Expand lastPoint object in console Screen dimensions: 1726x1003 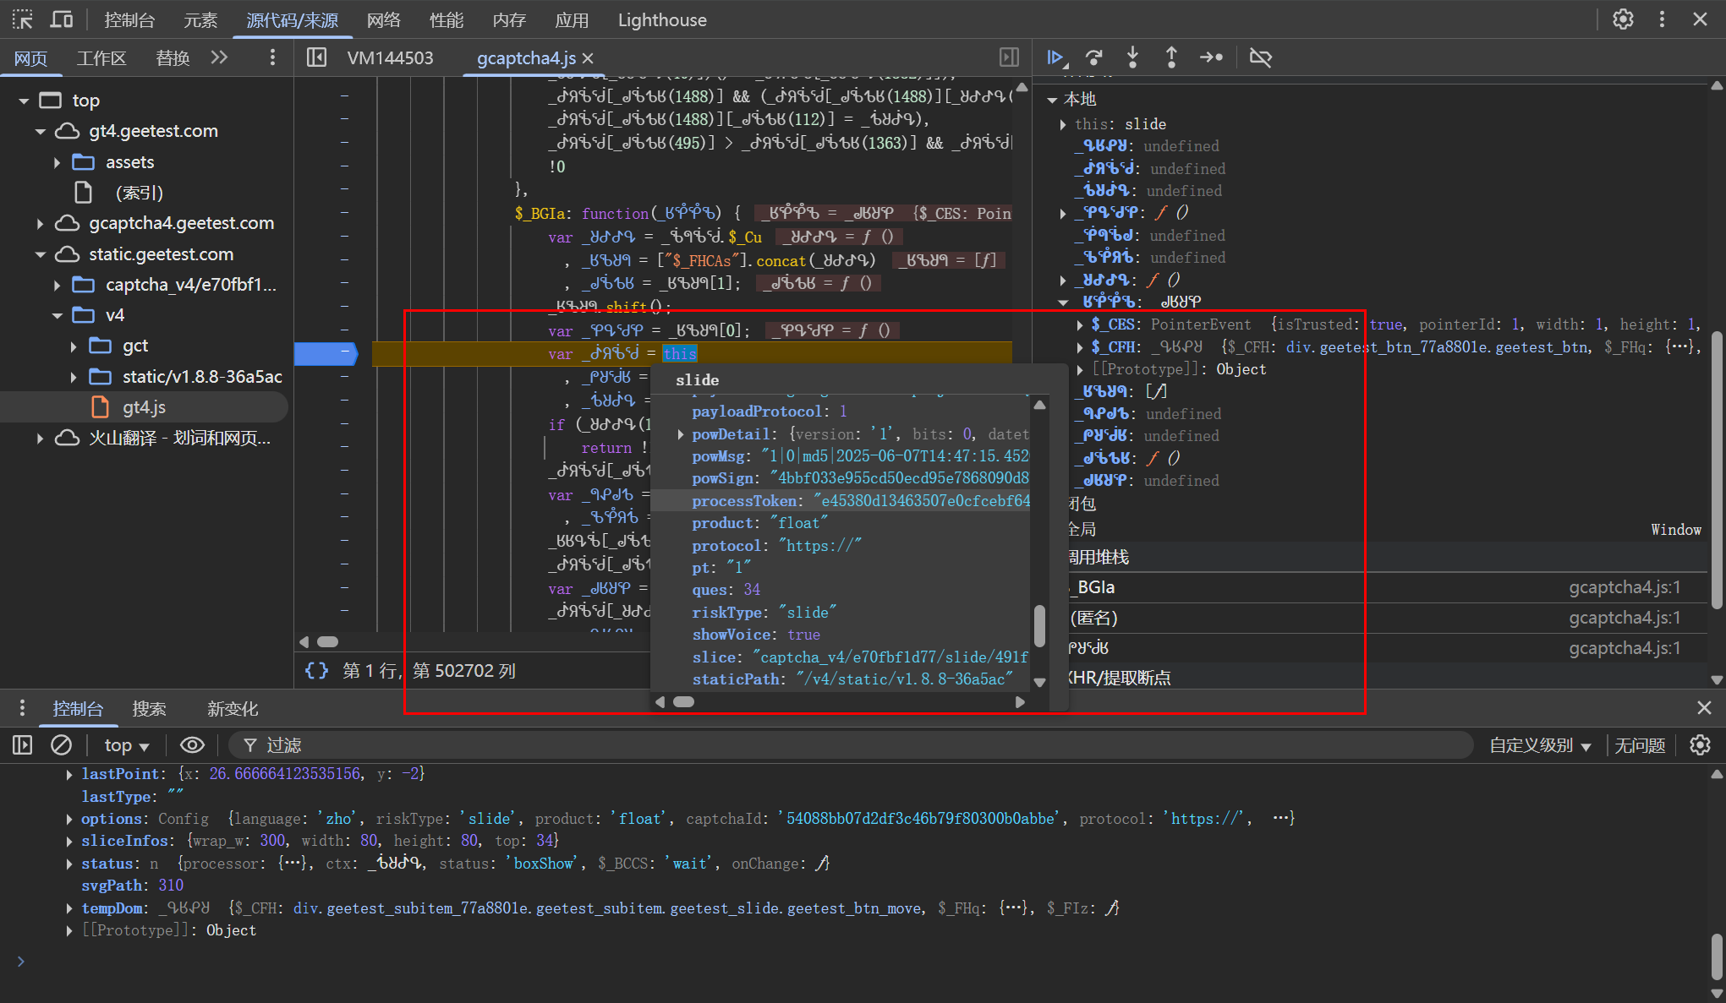click(x=69, y=774)
